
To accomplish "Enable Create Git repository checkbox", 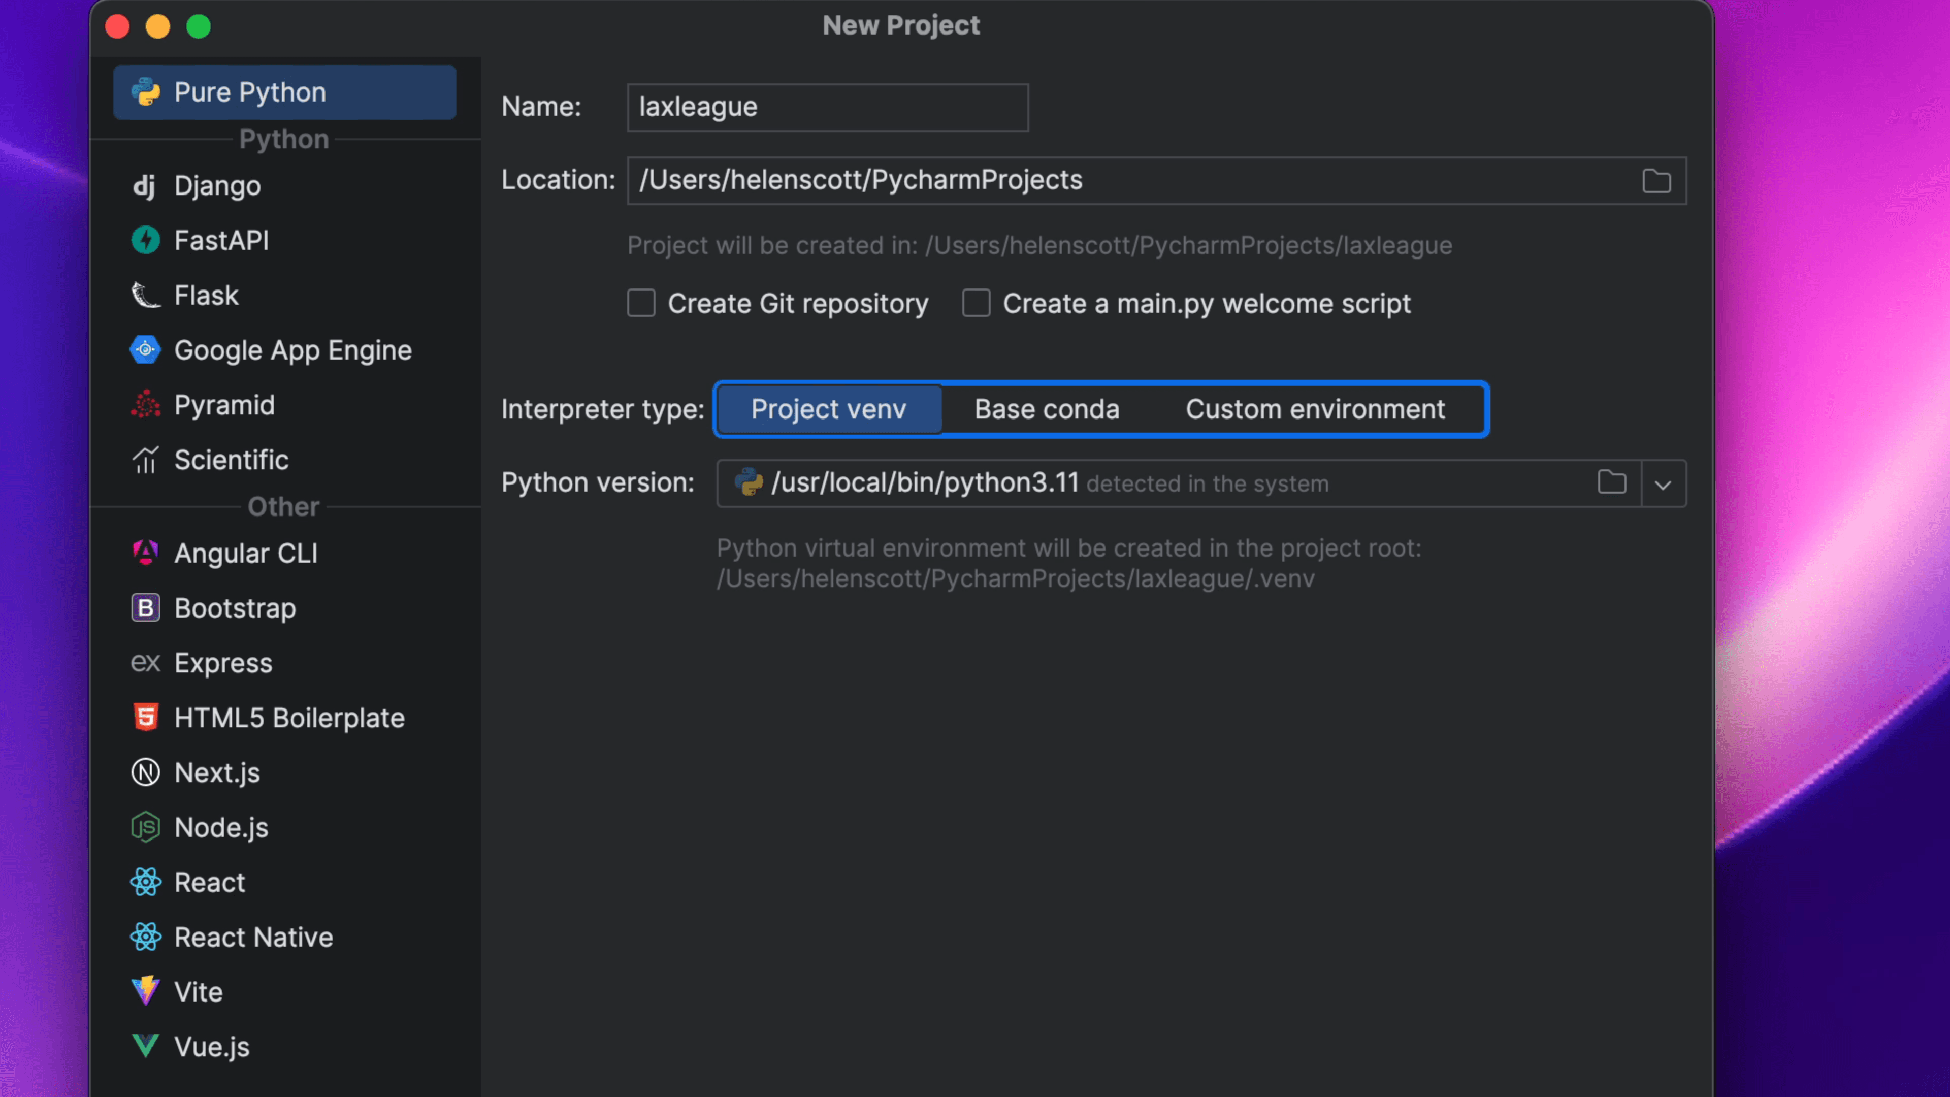I will tap(641, 304).
